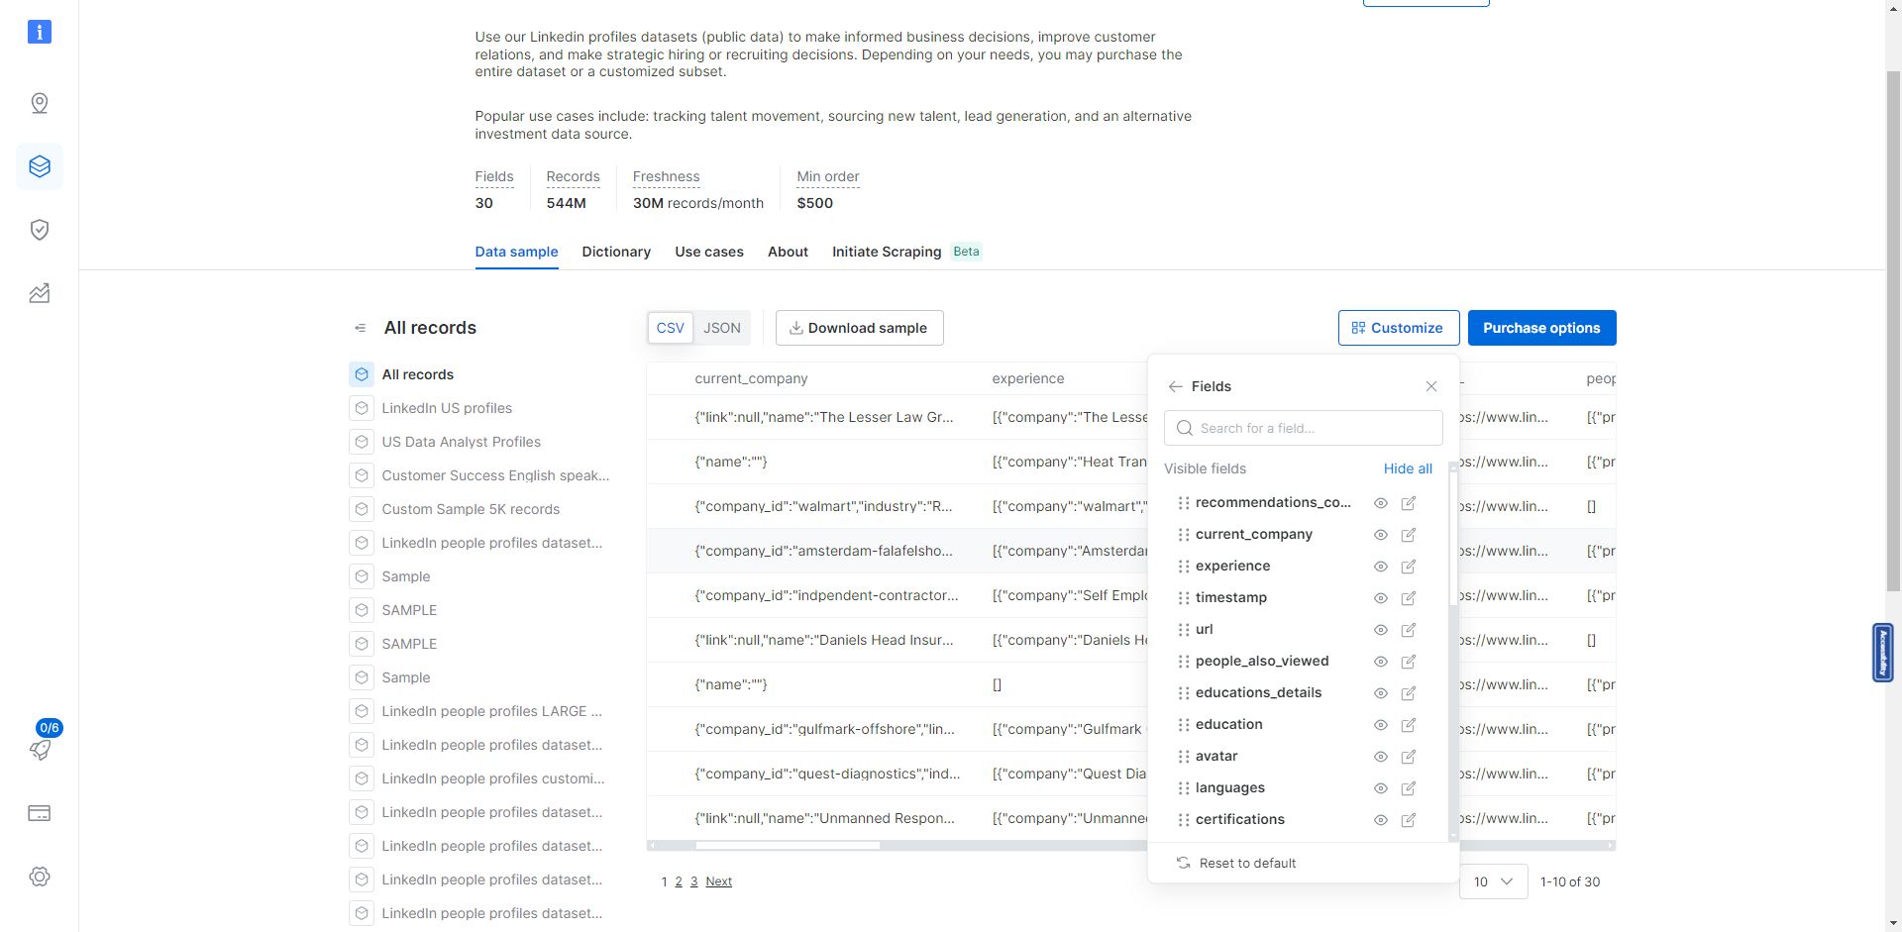Image resolution: width=1902 pixels, height=932 pixels.
Task: Open the About tab
Action: pyautogui.click(x=788, y=252)
